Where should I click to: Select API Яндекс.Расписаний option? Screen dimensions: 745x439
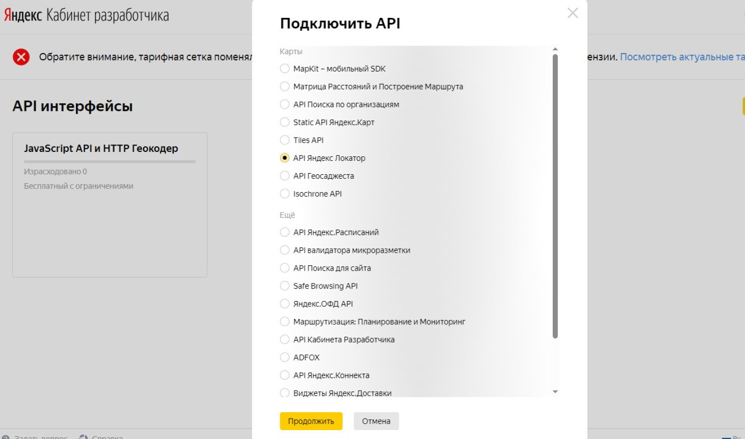pos(285,232)
